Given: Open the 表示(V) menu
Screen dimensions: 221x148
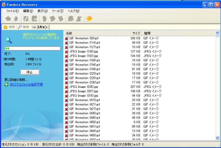Looking at the screenshot, I should [42, 11].
